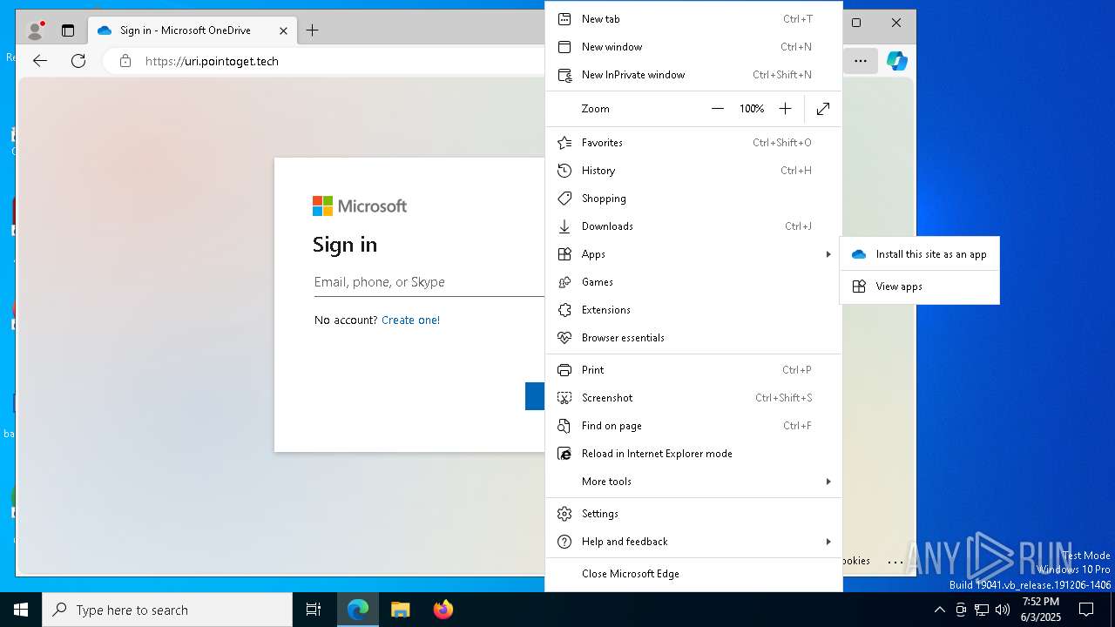
Task: Open the taskbar clock and date
Action: [1041, 610]
